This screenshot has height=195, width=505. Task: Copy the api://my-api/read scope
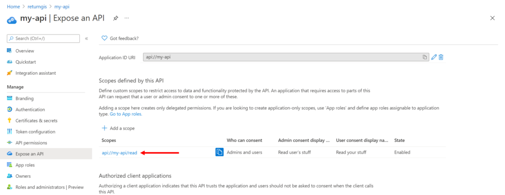[219, 152]
